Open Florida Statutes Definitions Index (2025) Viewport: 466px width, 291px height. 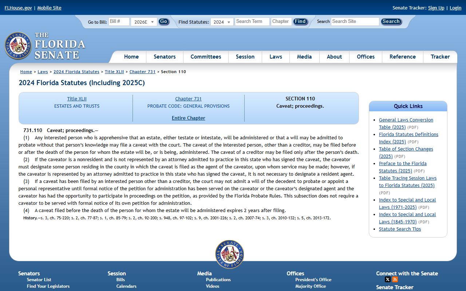408,138
